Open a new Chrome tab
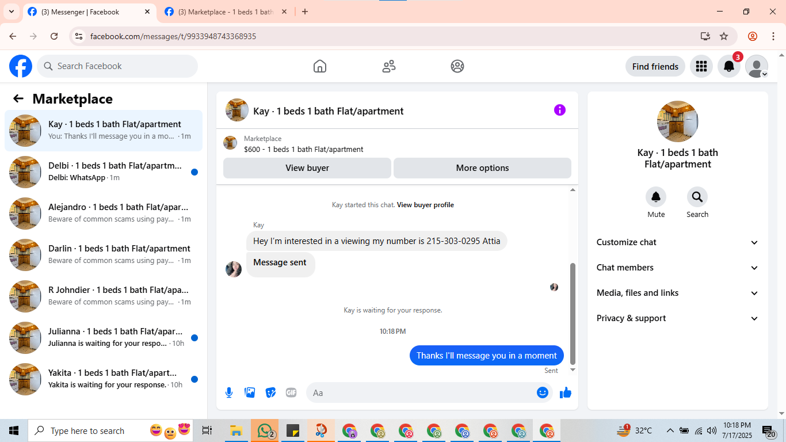This screenshot has width=786, height=442. click(x=305, y=12)
